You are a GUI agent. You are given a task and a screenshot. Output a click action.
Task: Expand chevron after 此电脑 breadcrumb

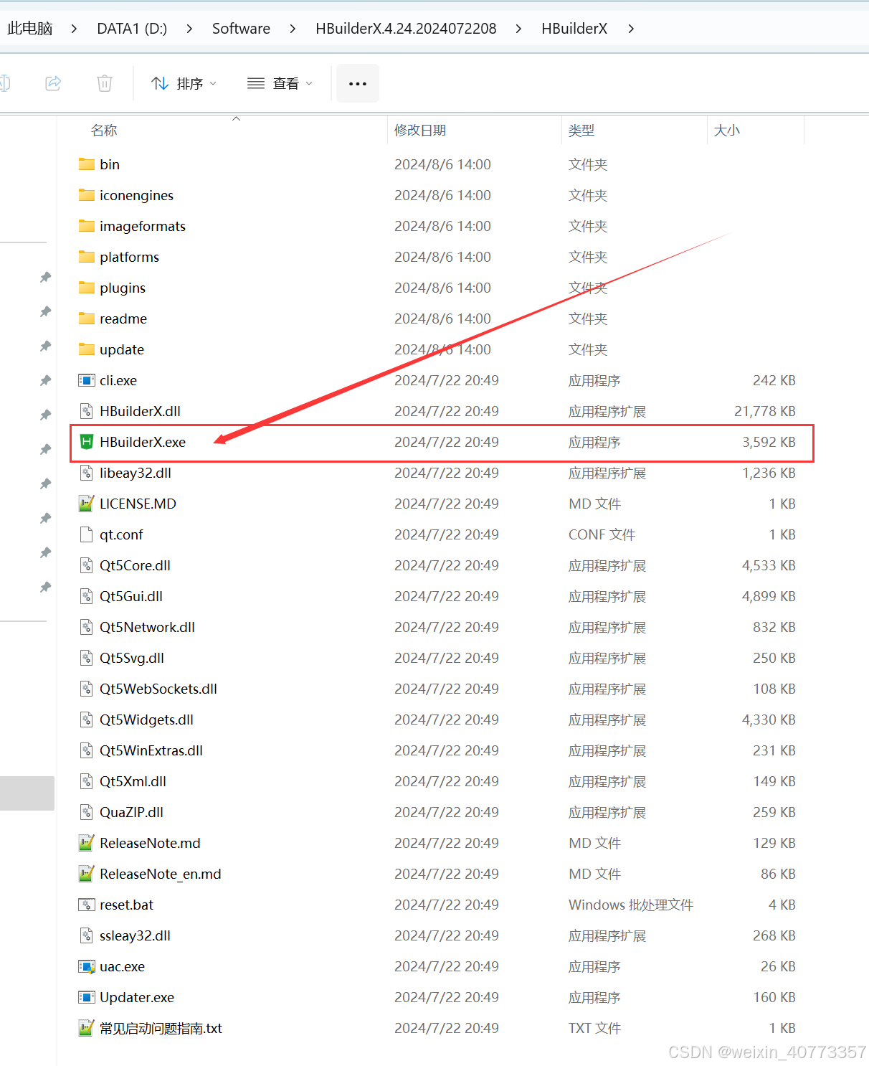point(75,29)
